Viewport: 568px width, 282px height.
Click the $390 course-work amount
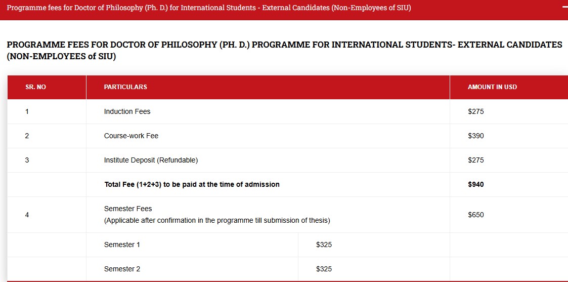tap(476, 136)
